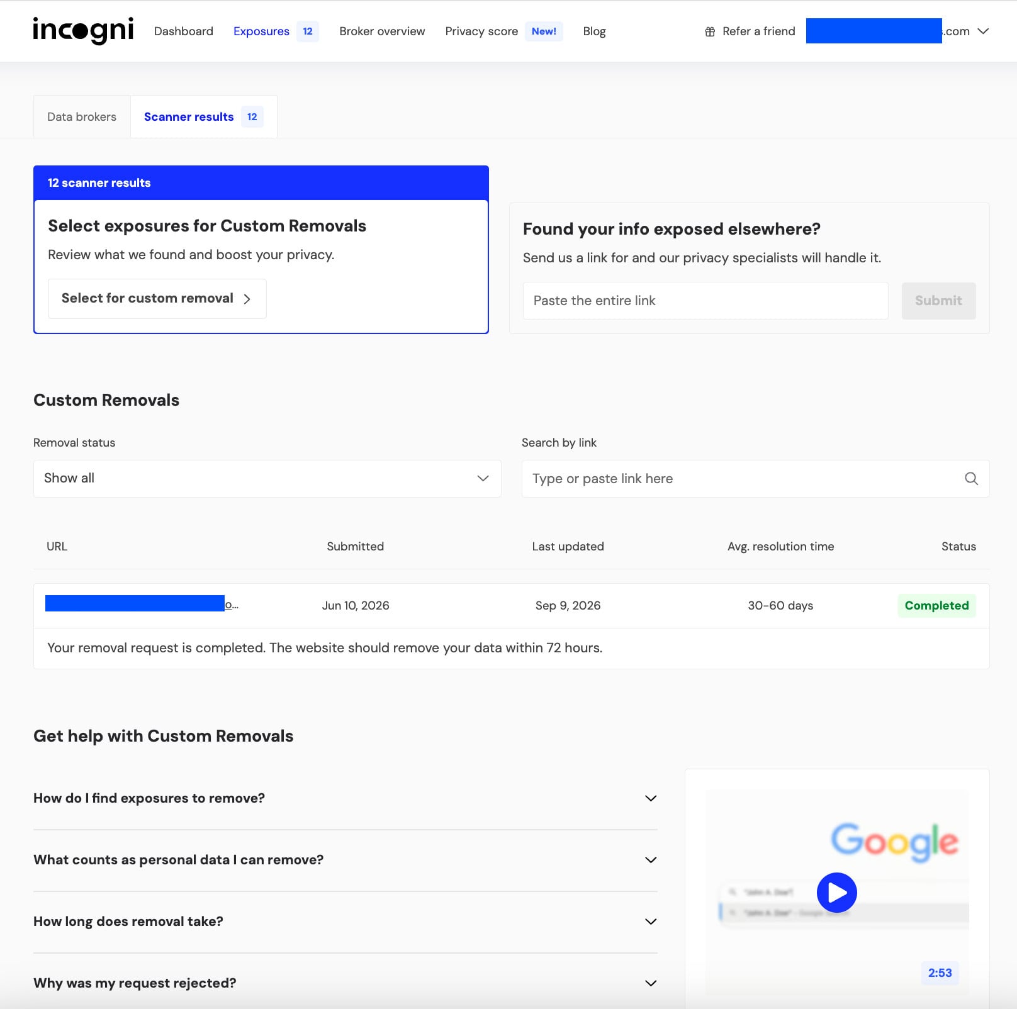Screen dimensions: 1017x1009
Task: Go to Broker overview
Action: click(x=382, y=31)
